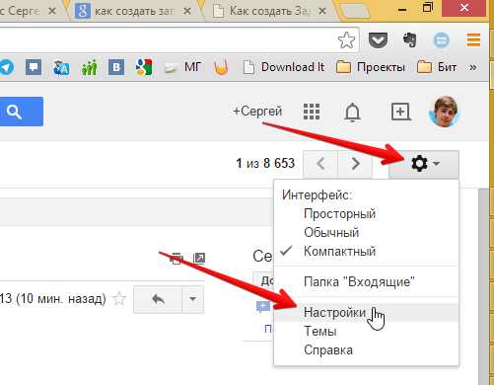Click the Evernote elephant extension icon
This screenshot has height=385, width=494.
click(409, 40)
